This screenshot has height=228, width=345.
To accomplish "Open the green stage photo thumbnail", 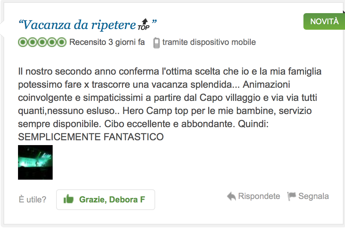I will coord(35,162).
